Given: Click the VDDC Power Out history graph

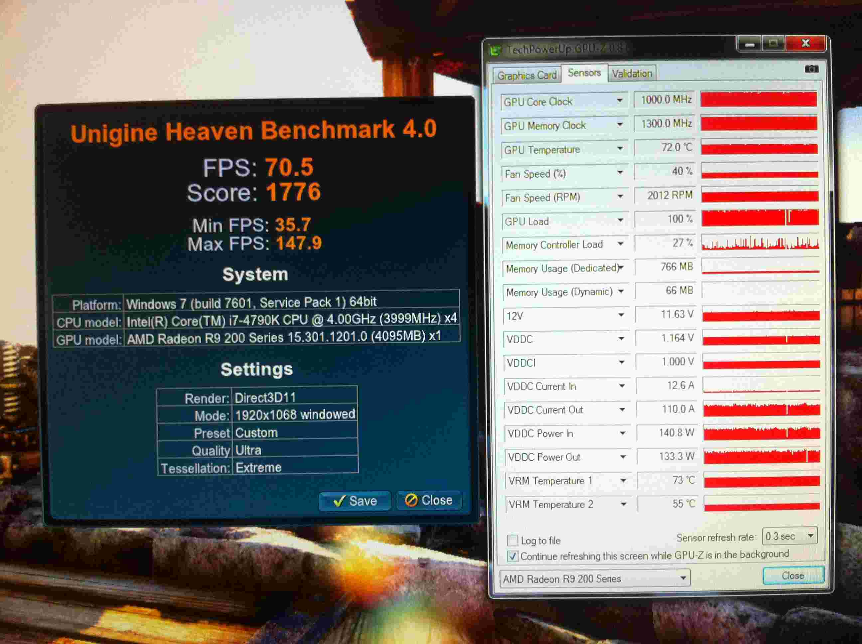Looking at the screenshot, I should (762, 456).
